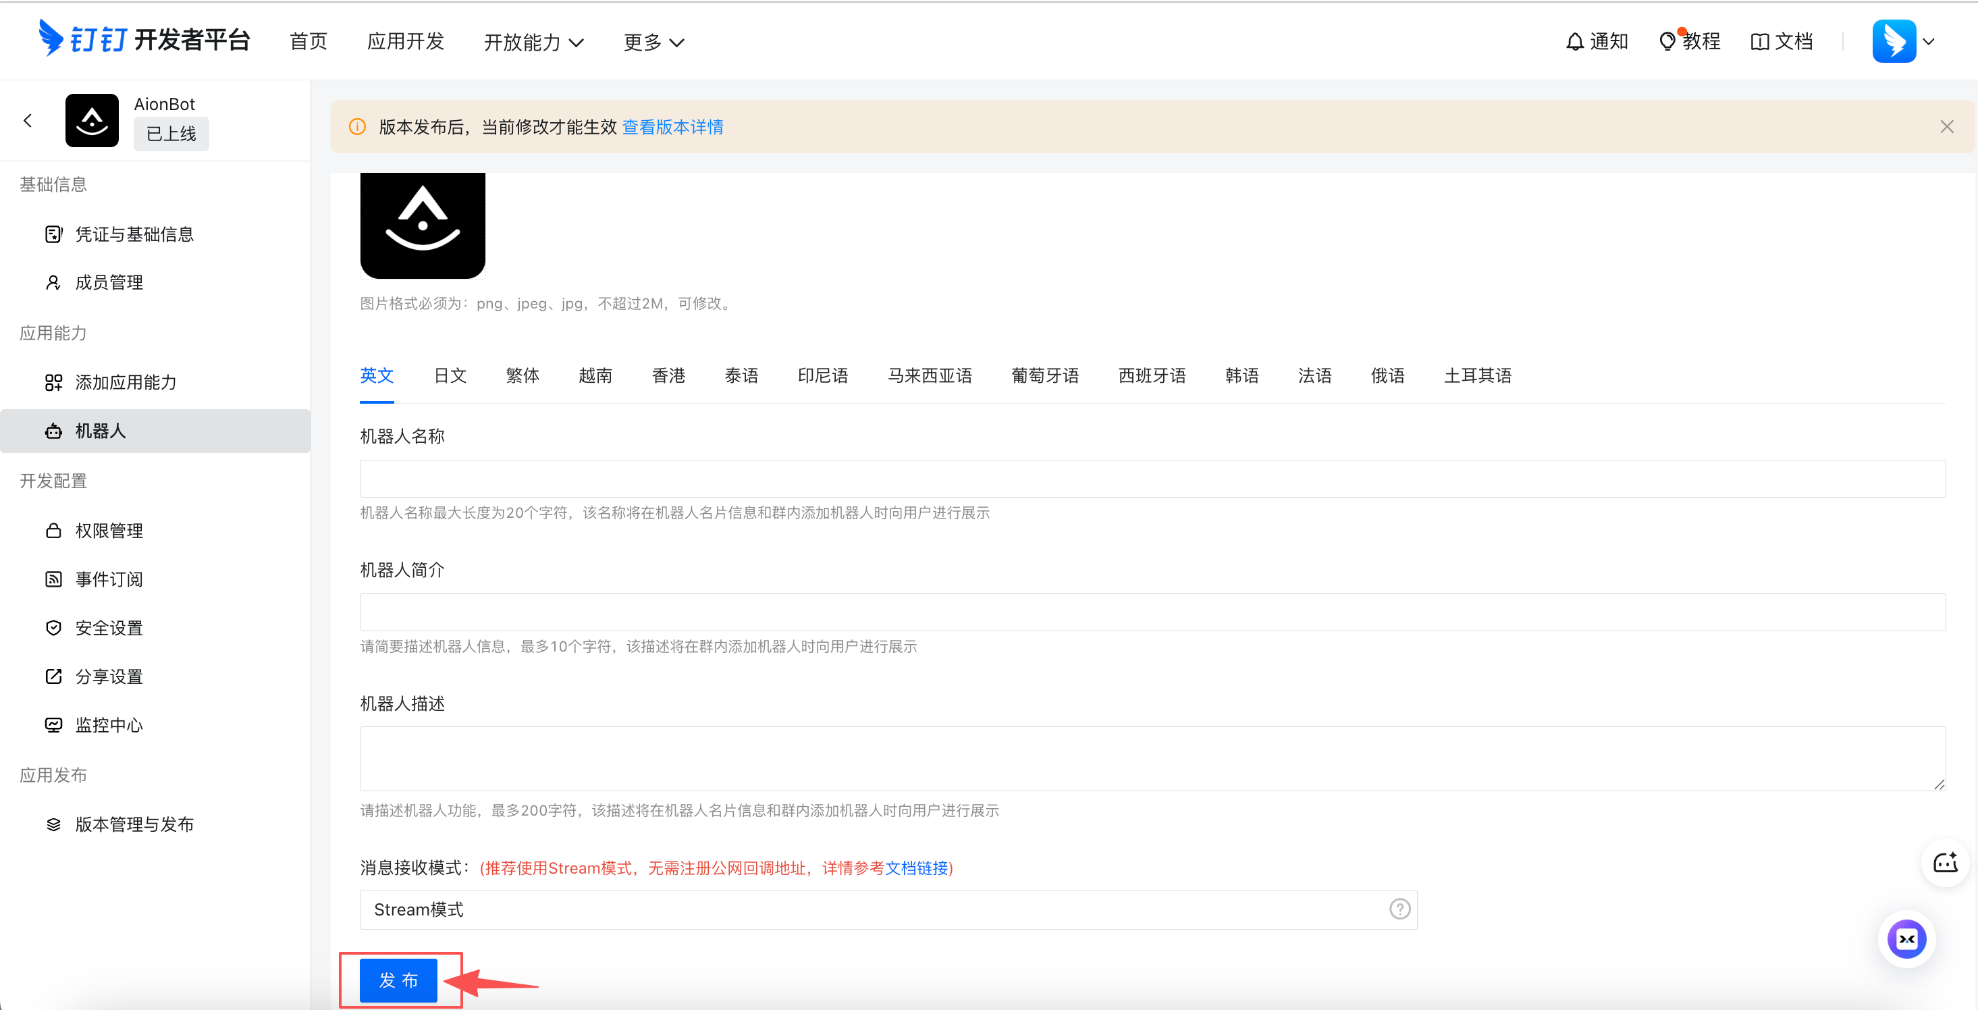Expand the 更多 dropdown menu

pos(653,43)
